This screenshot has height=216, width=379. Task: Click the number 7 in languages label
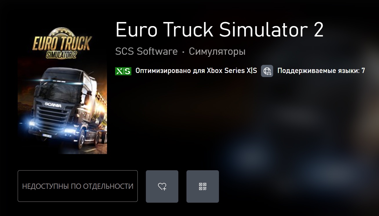pyautogui.click(x=363, y=71)
